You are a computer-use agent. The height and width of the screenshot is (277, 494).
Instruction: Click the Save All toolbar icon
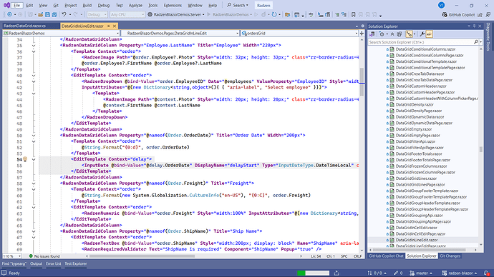[x=54, y=14]
